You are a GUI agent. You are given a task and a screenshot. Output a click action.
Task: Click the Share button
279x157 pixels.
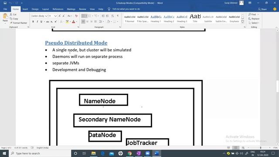coord(262,9)
